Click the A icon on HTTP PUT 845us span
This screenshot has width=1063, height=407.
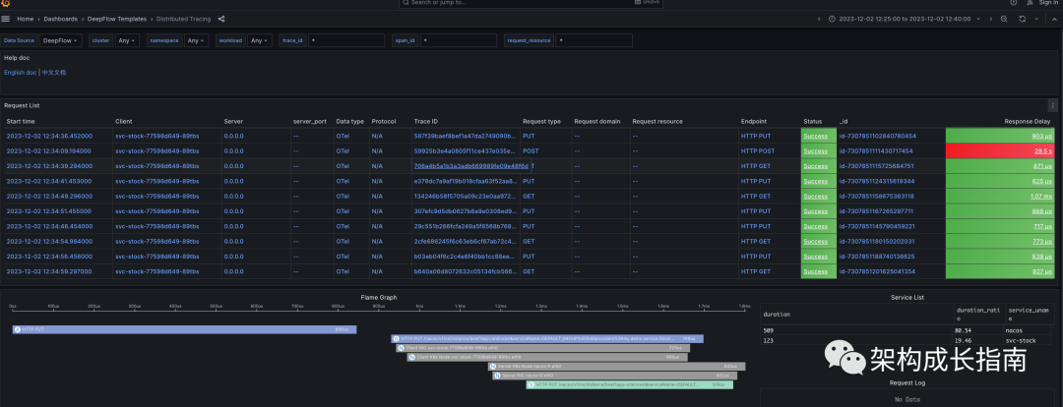tap(18, 329)
